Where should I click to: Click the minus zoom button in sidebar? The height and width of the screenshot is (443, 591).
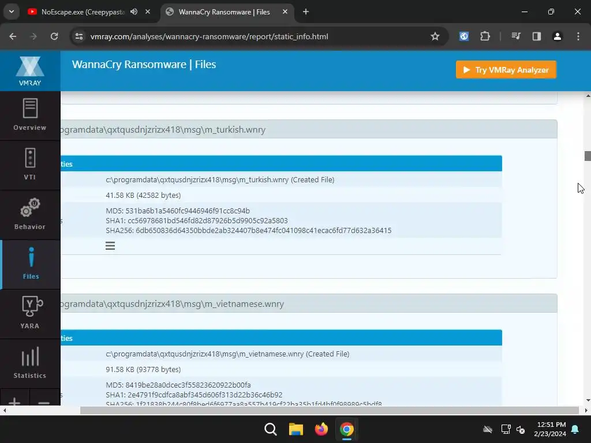click(44, 401)
